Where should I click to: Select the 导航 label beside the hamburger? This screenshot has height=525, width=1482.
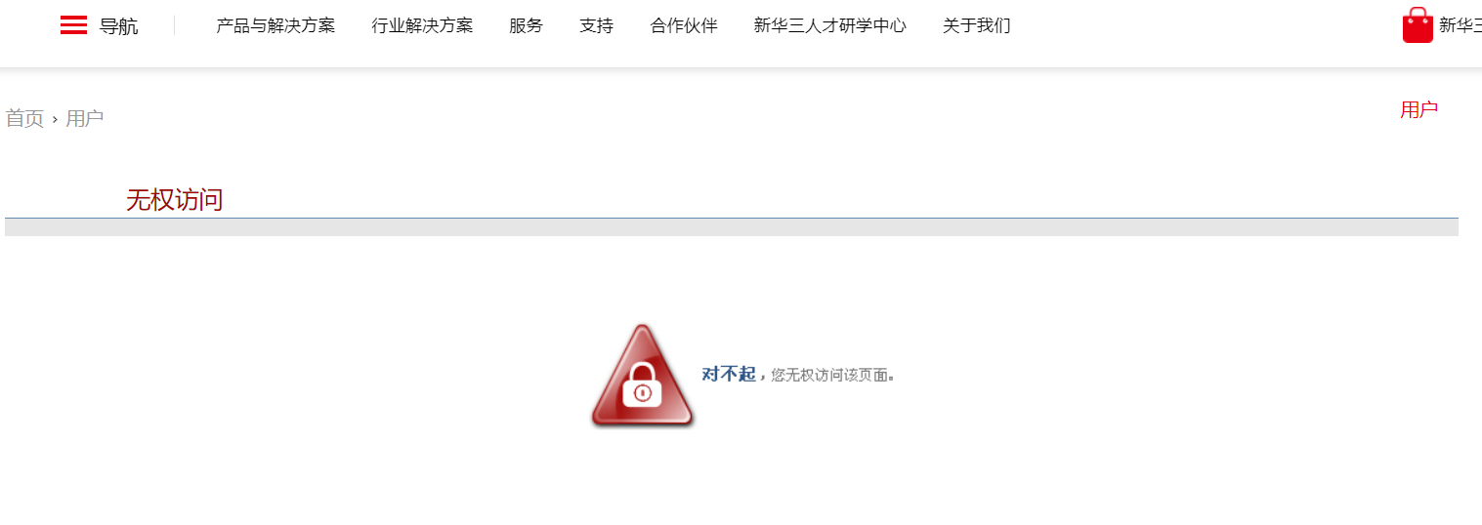click(118, 26)
